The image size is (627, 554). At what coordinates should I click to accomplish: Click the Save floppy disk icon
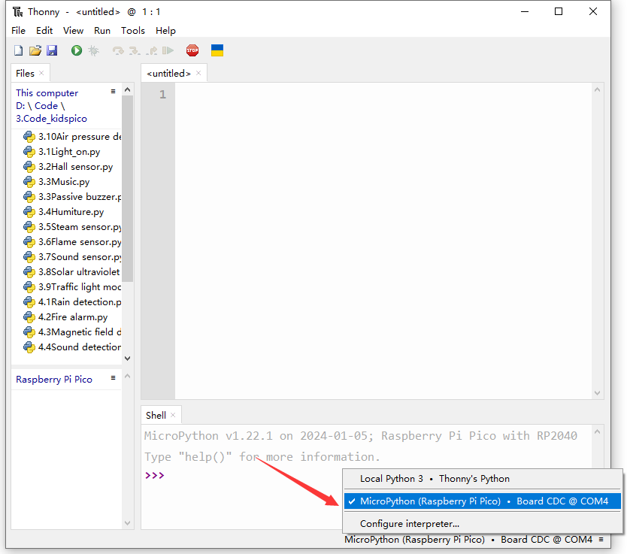[52, 50]
